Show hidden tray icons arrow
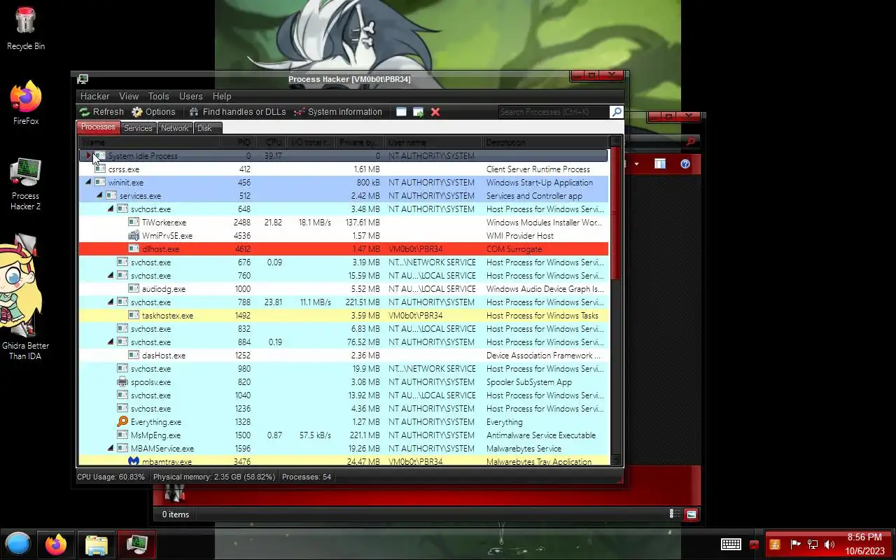 click(754, 545)
